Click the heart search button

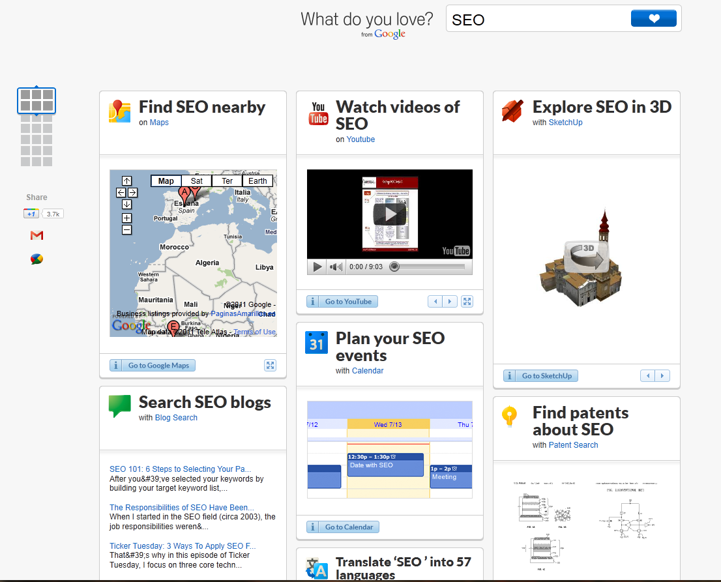point(653,18)
